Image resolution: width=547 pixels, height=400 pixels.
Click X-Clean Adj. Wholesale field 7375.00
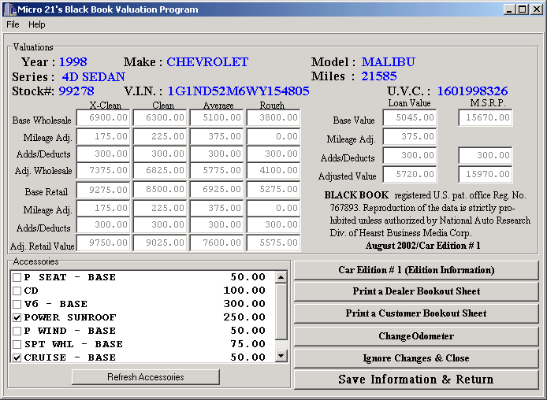click(103, 170)
